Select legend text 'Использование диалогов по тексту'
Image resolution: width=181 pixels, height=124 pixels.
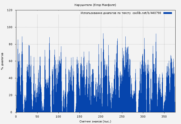tap(105, 13)
